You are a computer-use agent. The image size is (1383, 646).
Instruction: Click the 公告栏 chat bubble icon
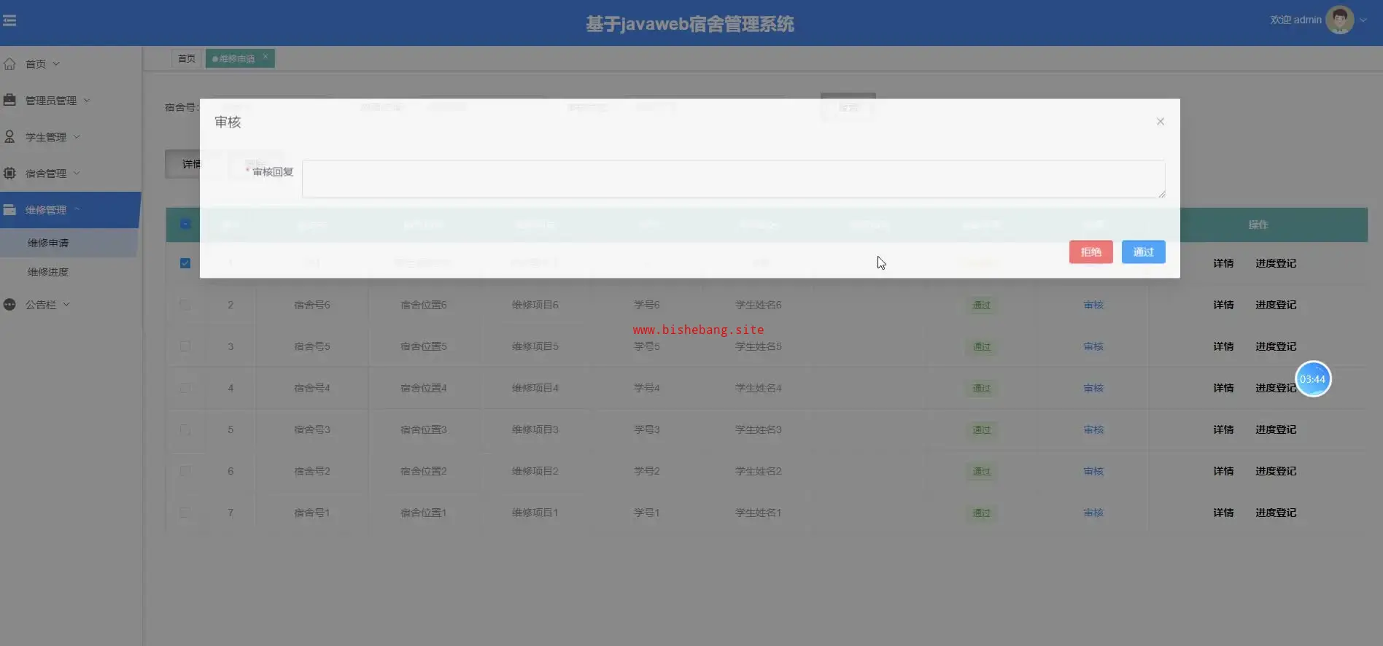coord(9,305)
